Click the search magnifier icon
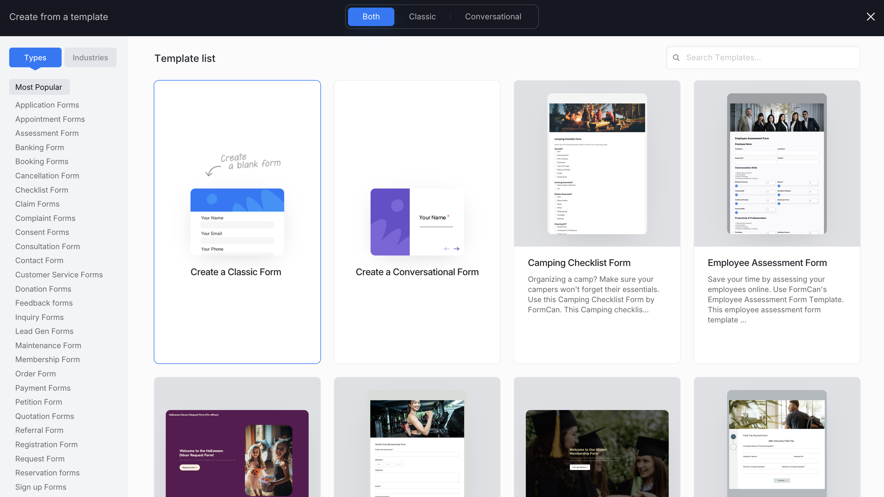Viewport: 884px width, 497px height. (x=676, y=58)
